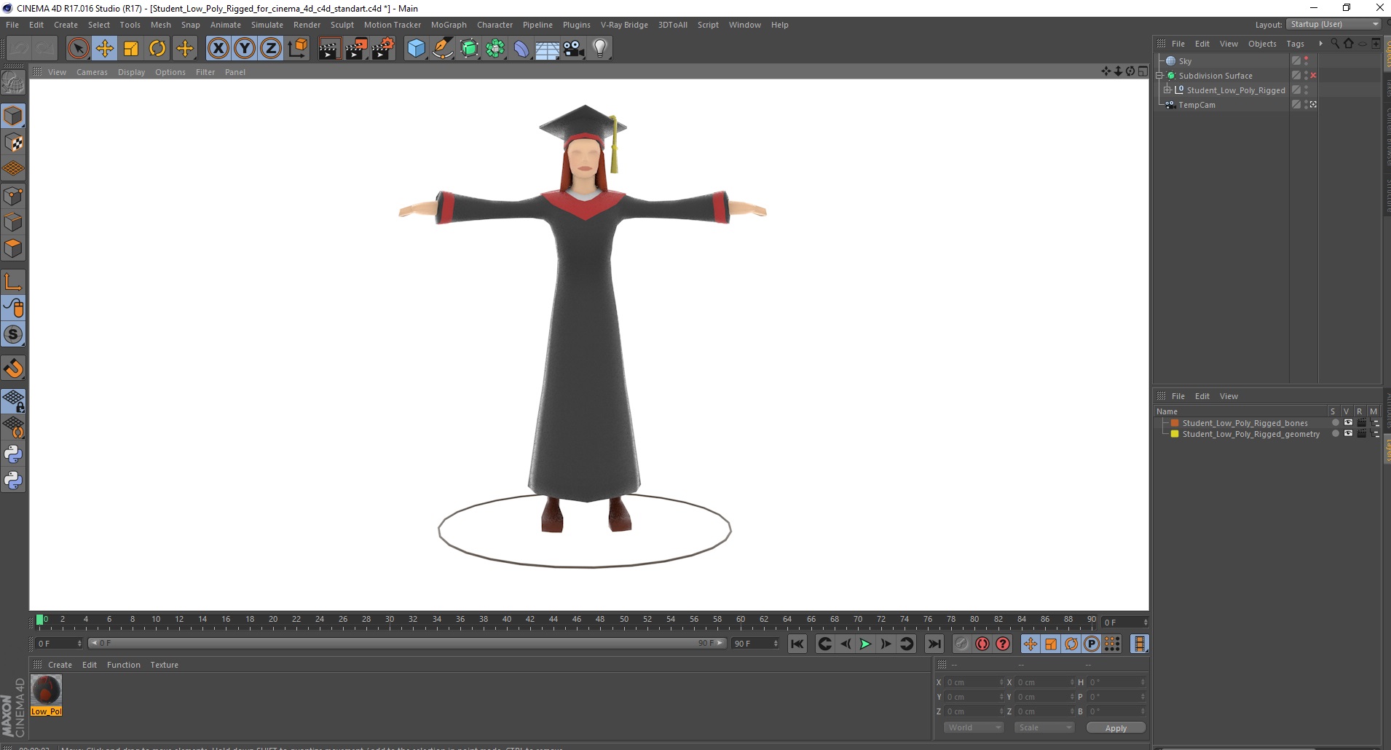The image size is (1391, 750).
Task: Select the Rotate tool
Action: [157, 49]
